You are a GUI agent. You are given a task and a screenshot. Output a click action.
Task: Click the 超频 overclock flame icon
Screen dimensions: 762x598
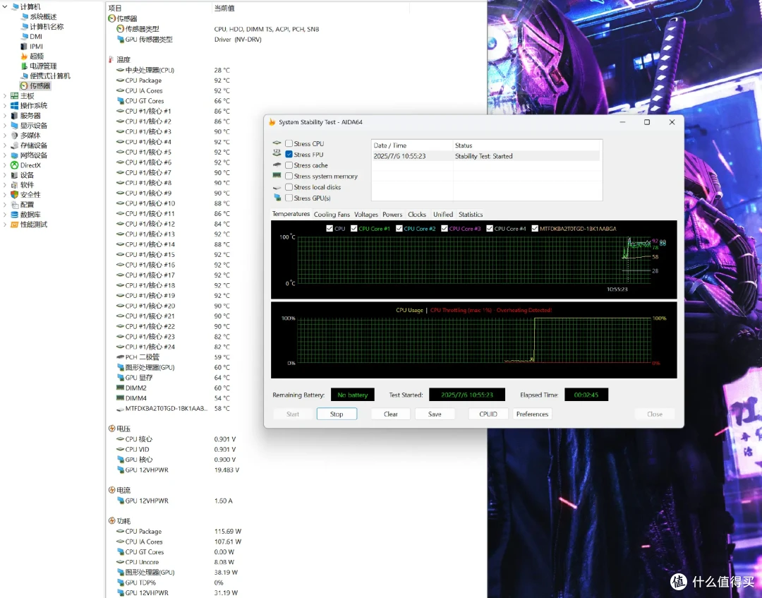coord(24,56)
